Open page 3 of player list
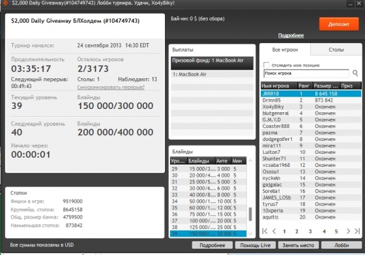365x255 pixels. click(x=310, y=232)
